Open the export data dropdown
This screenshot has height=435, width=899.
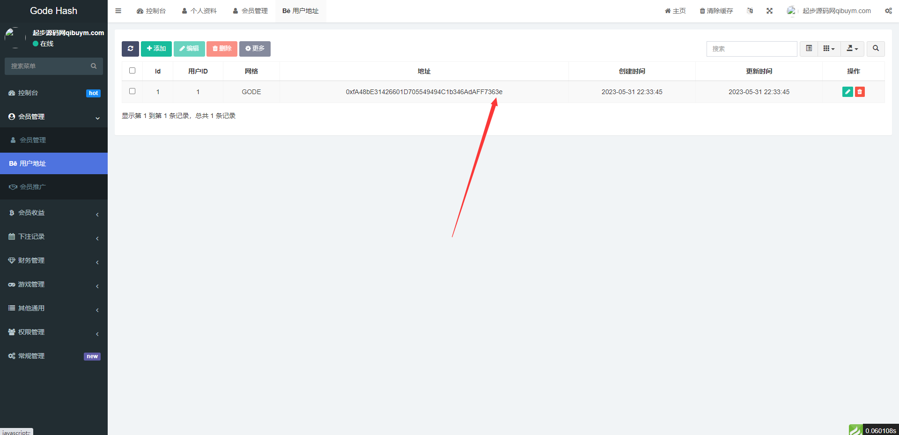(852, 49)
